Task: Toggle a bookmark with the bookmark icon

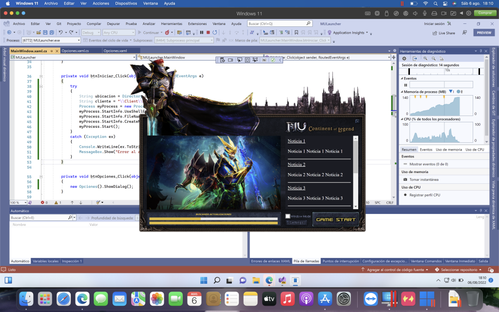Action: click(x=296, y=33)
